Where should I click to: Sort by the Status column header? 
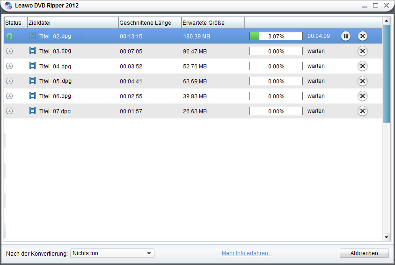[x=15, y=22]
